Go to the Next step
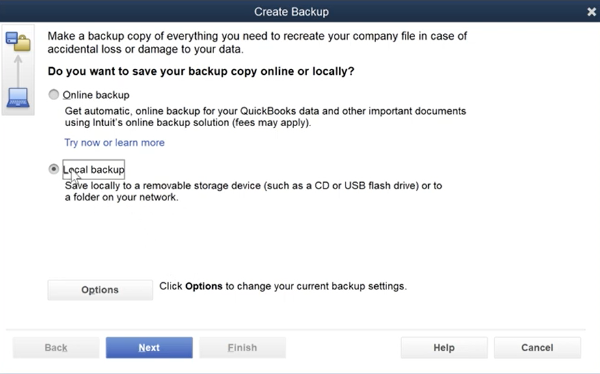This screenshot has width=600, height=374. tap(149, 347)
